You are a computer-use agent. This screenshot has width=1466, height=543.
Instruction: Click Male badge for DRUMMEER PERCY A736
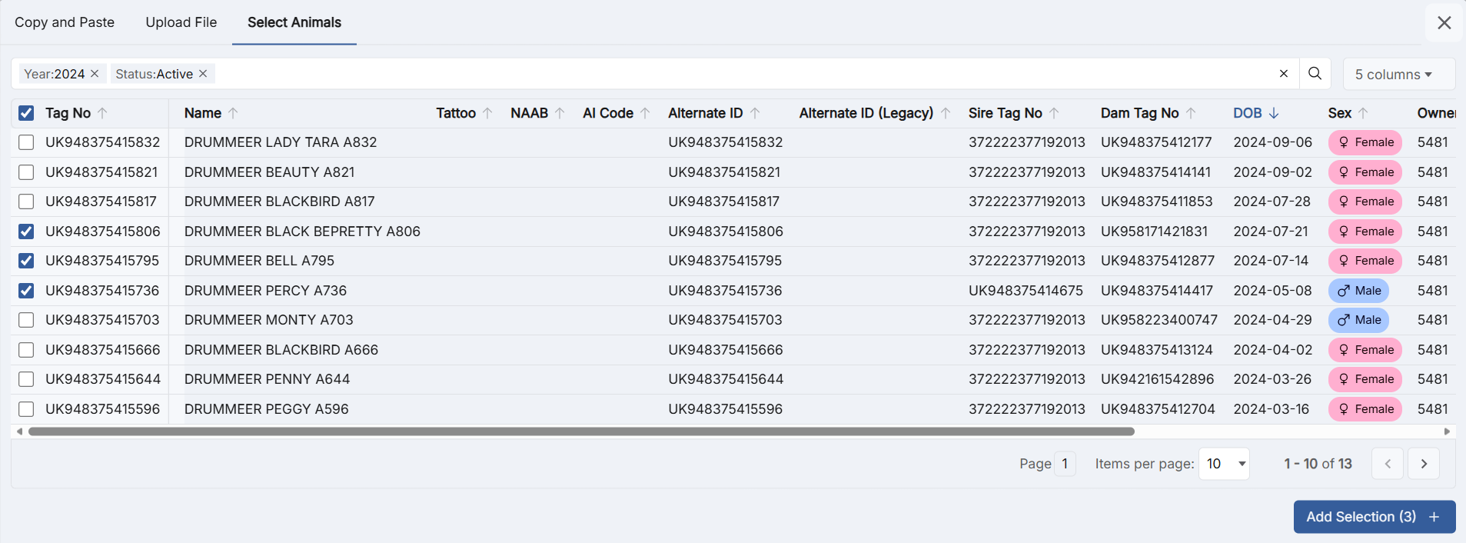tap(1358, 291)
